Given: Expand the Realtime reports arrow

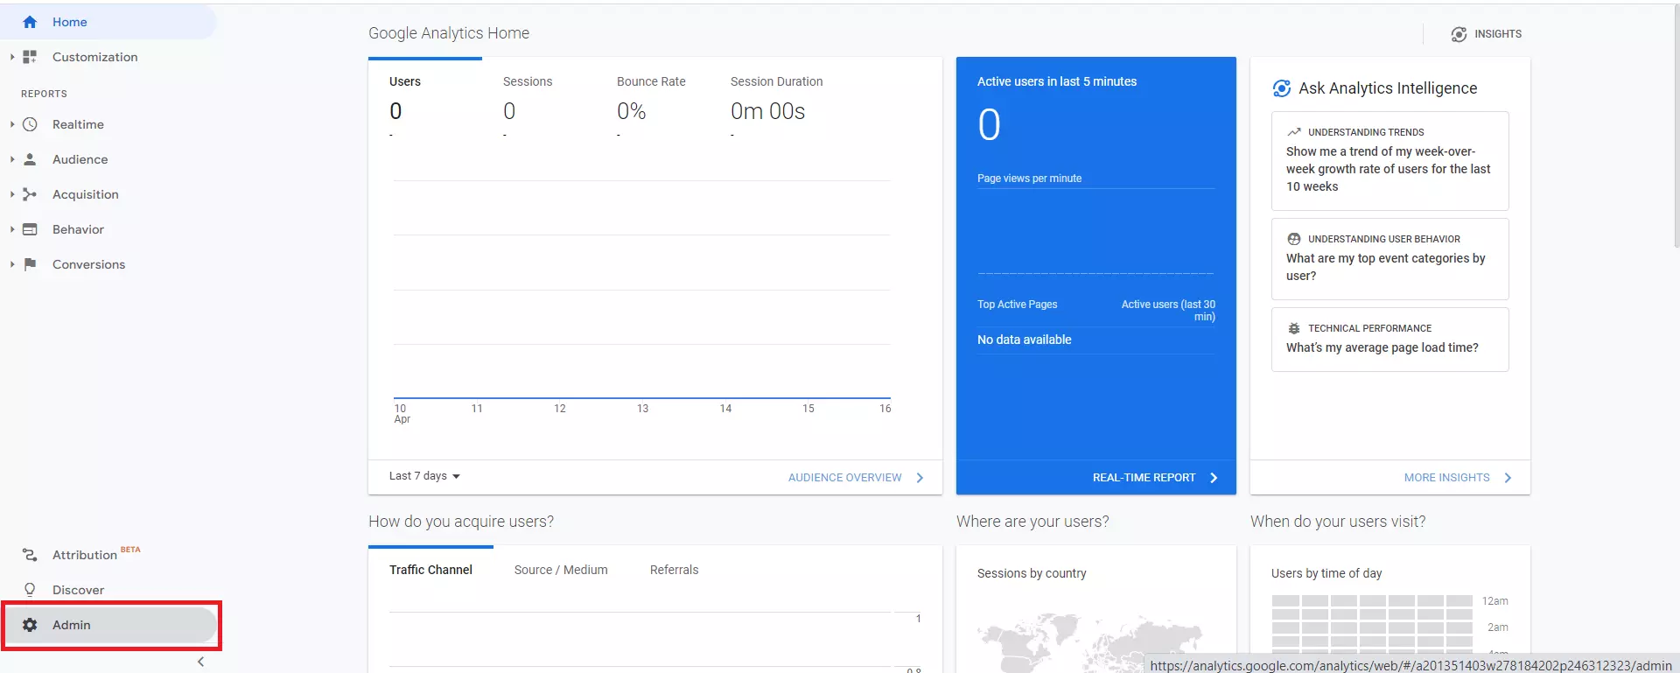Looking at the screenshot, I should (12, 124).
